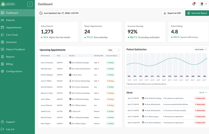
Task: Click the Insurance Coverage 92% card
Action: (x=145, y=32)
